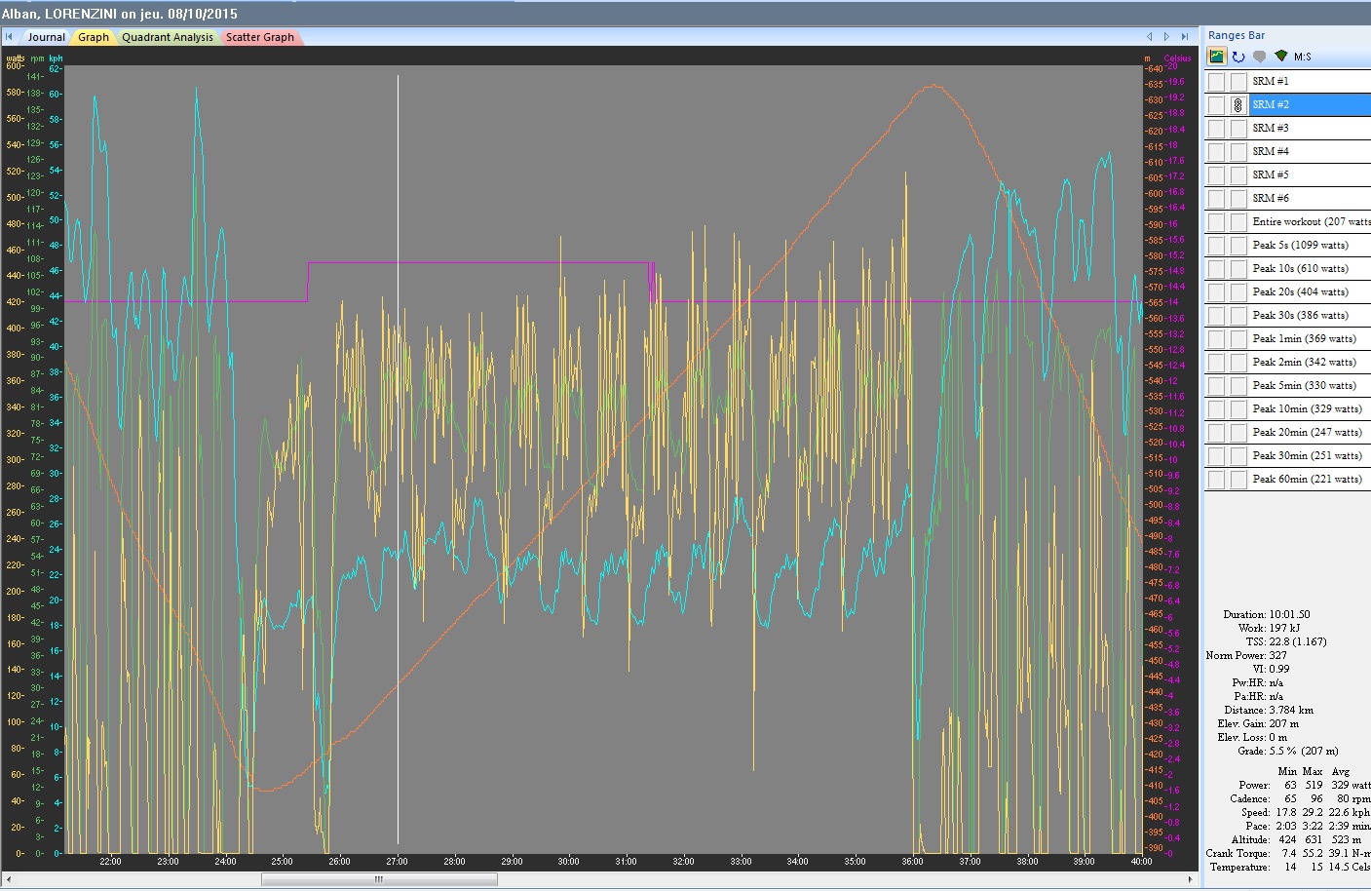The image size is (1371, 891).
Task: Jump to the first tab with the left-end arrow
Action: coord(9,37)
